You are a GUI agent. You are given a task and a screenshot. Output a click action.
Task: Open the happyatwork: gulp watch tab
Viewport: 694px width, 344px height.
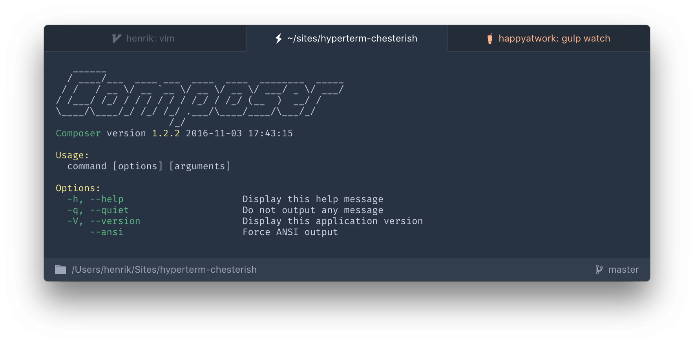click(549, 38)
